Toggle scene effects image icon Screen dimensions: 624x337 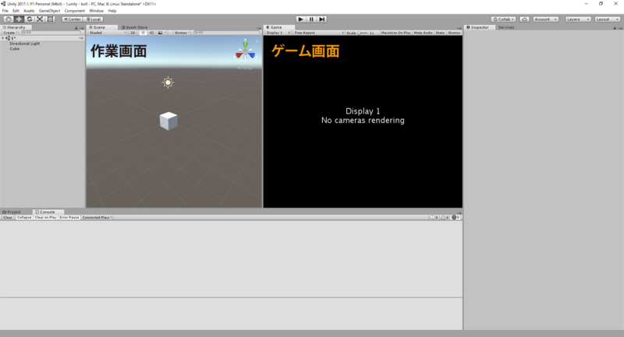160,33
